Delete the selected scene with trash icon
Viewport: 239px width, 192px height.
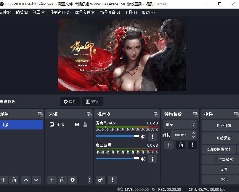coord(14,180)
